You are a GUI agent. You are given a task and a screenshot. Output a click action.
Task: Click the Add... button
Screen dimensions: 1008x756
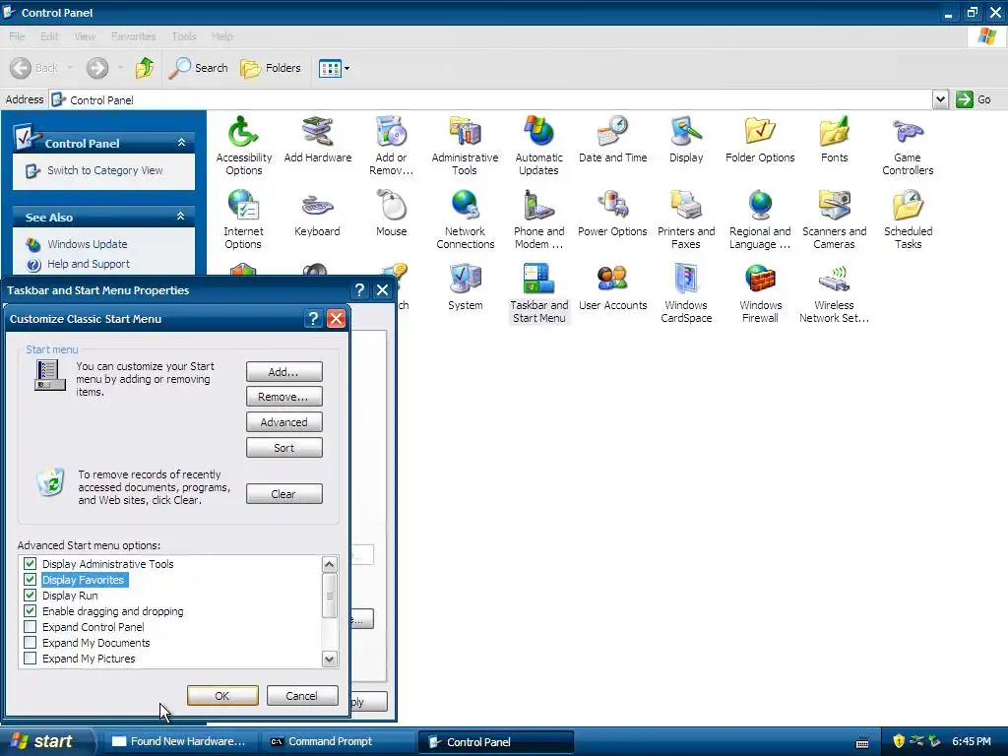(x=284, y=371)
